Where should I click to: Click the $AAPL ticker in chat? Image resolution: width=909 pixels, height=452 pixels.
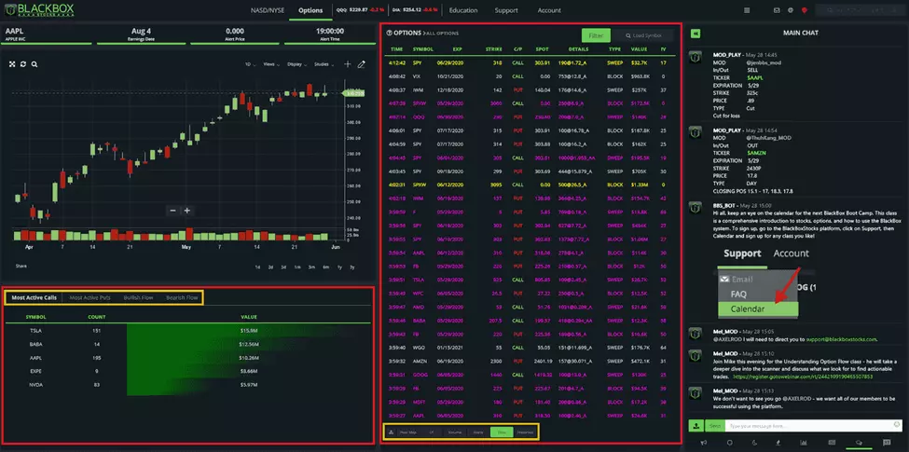point(756,76)
